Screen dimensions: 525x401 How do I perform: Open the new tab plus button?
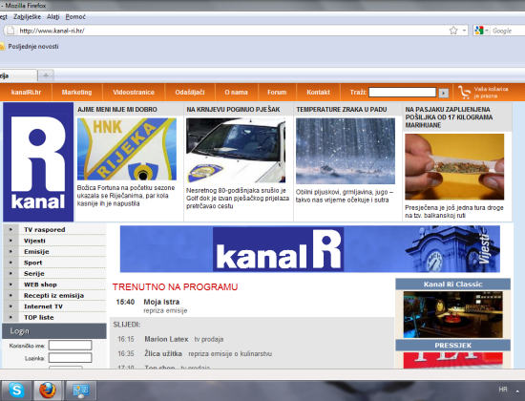point(46,75)
